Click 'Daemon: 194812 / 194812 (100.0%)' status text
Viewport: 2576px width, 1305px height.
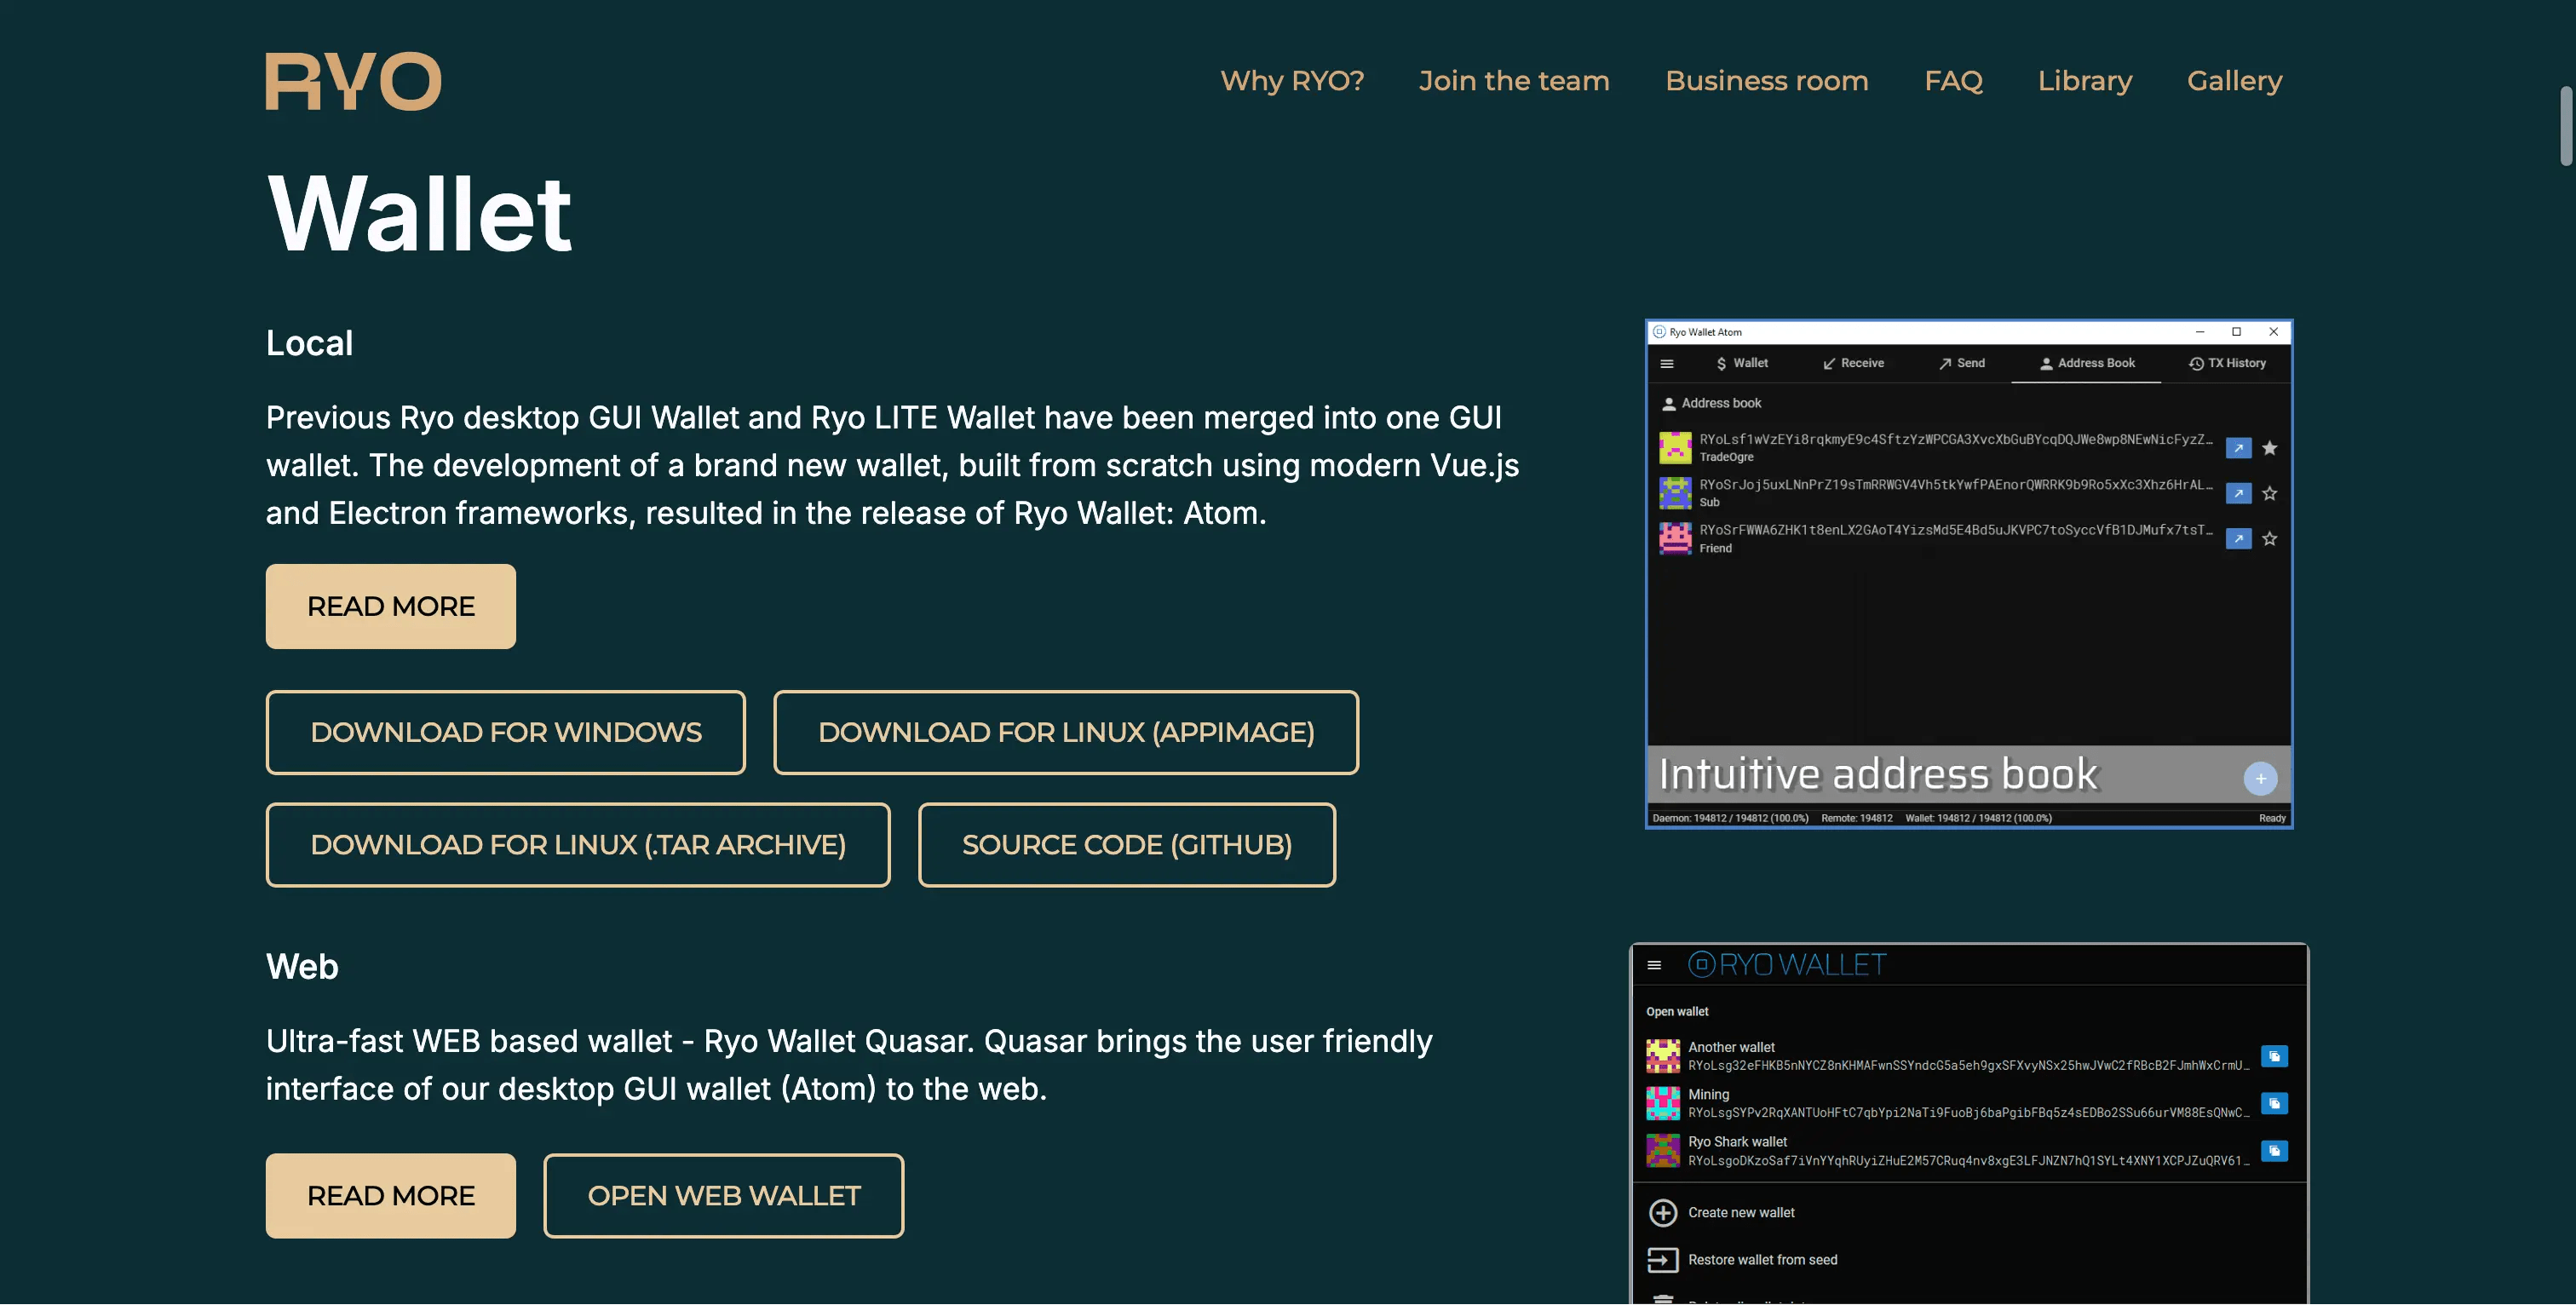click(1730, 818)
